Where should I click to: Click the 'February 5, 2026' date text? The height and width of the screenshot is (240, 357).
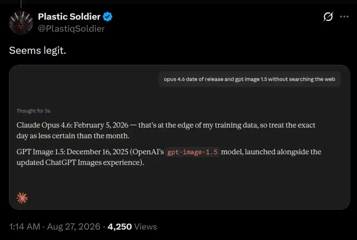[x=101, y=125]
